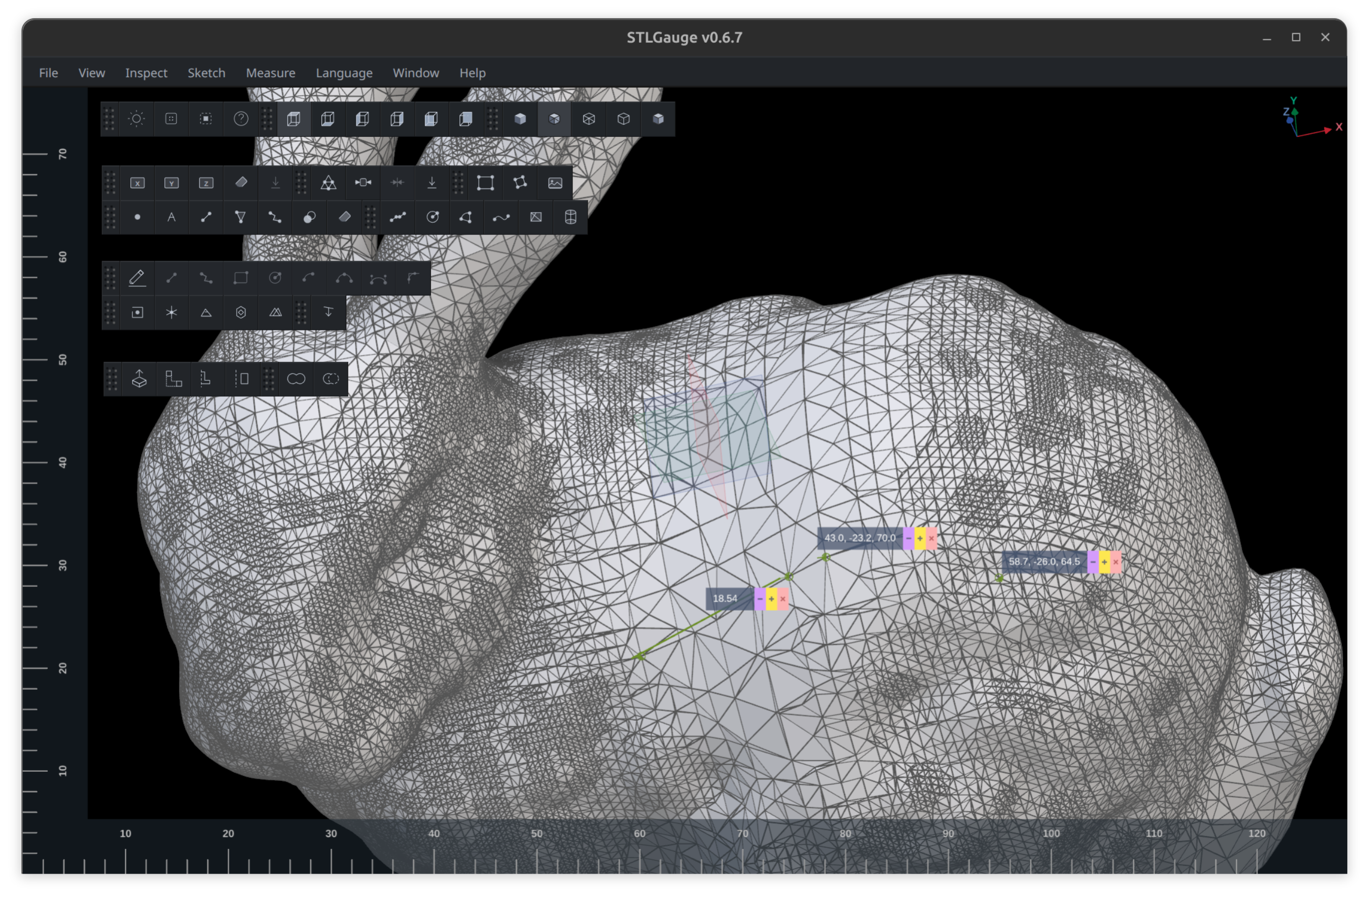Viewport: 1369px width, 899px height.
Task: Open the Language menu
Action: [x=344, y=73]
